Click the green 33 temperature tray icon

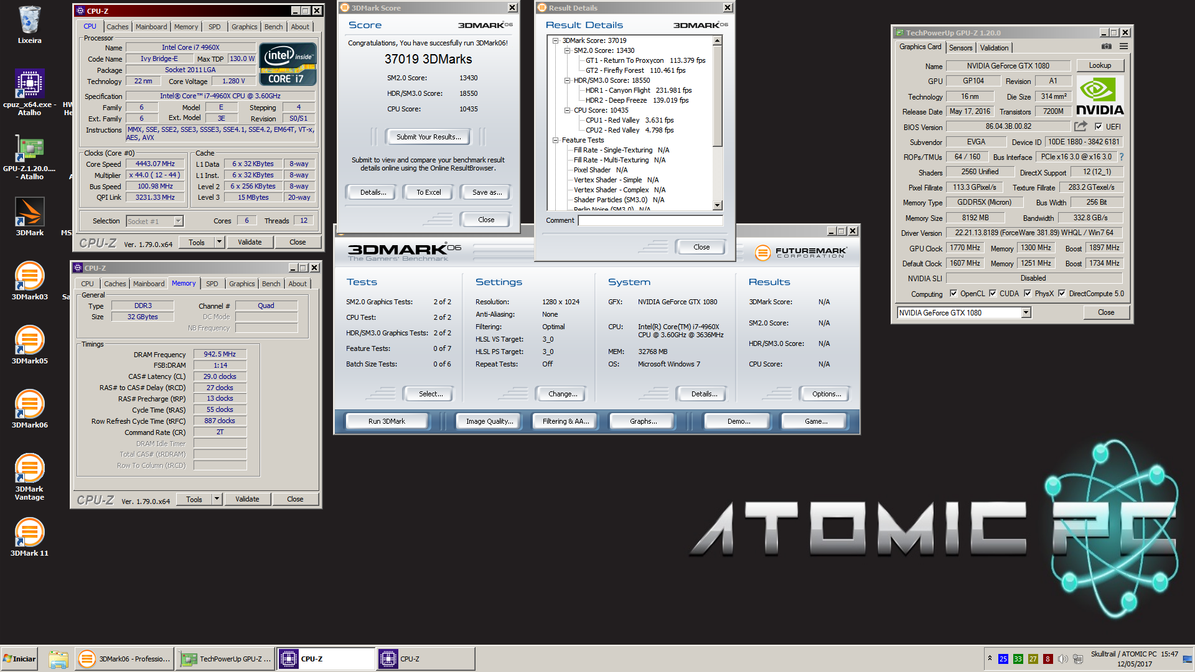click(1018, 659)
